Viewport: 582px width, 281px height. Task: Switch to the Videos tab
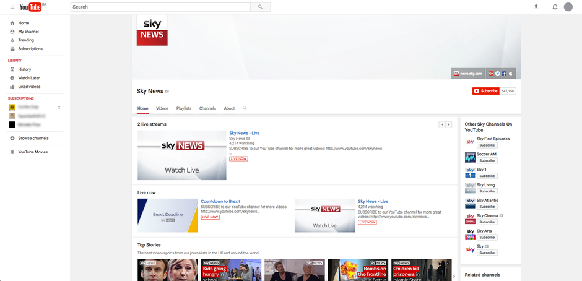pyautogui.click(x=162, y=108)
